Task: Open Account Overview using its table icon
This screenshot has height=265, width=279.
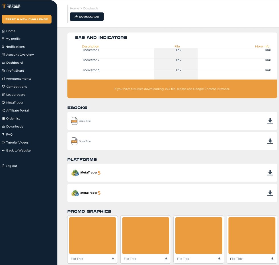Action: 3,55
